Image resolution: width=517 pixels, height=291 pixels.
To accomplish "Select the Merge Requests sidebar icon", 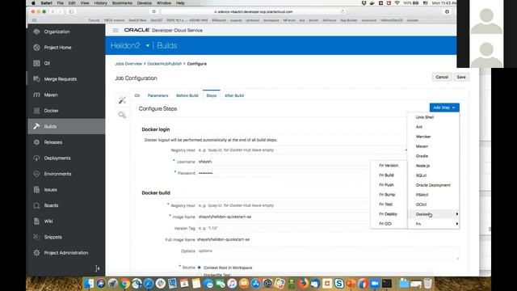I will pos(36,79).
